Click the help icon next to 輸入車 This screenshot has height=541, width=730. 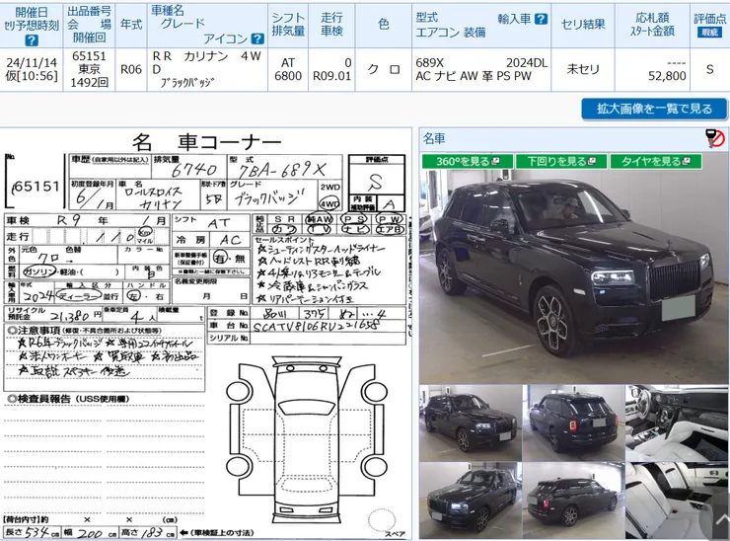click(x=541, y=19)
